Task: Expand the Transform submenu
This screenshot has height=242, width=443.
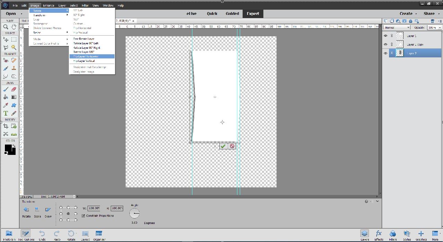Action: pyautogui.click(x=48, y=15)
